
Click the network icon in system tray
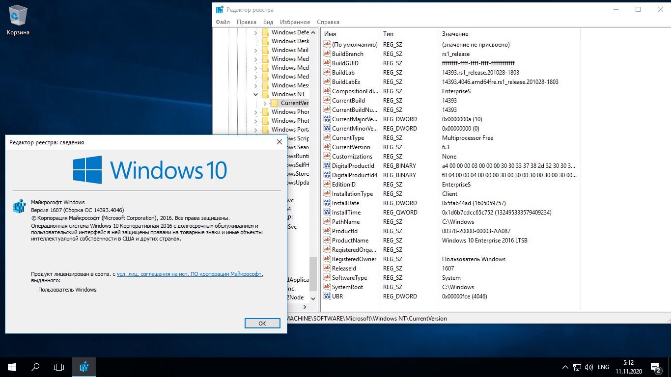[x=577, y=367]
